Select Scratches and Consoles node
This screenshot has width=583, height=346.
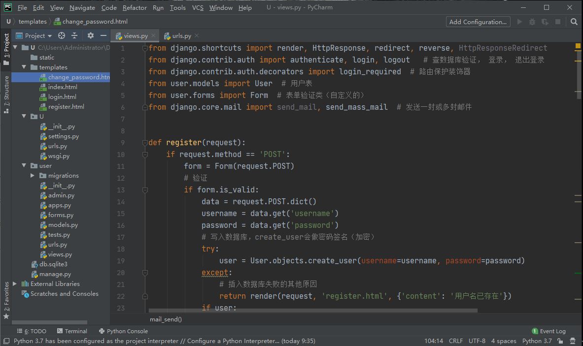(60, 294)
